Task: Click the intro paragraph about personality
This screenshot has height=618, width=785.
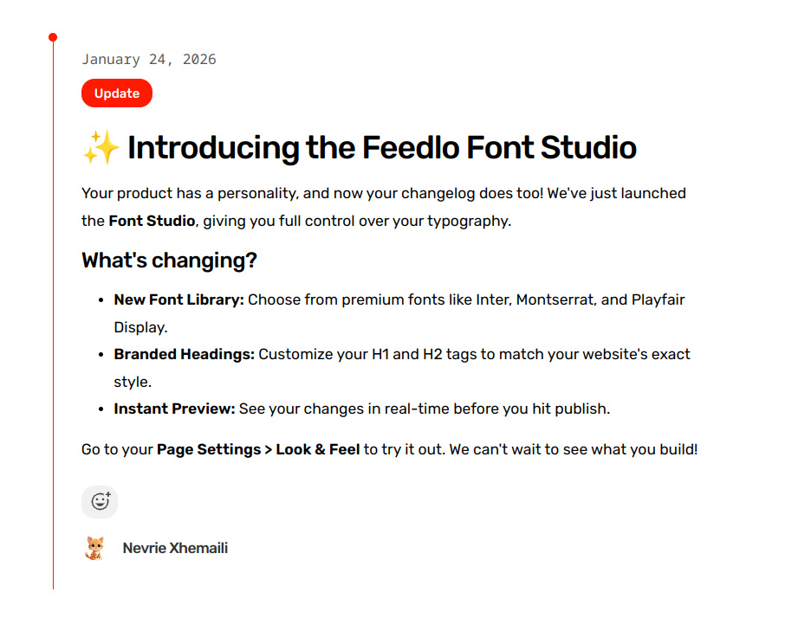Action: [381, 193]
